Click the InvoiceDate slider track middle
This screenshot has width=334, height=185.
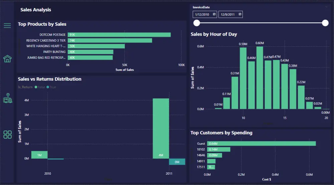(261, 23)
